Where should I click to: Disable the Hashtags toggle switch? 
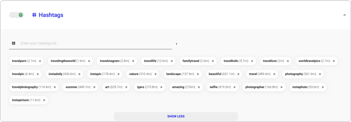coord(17,15)
